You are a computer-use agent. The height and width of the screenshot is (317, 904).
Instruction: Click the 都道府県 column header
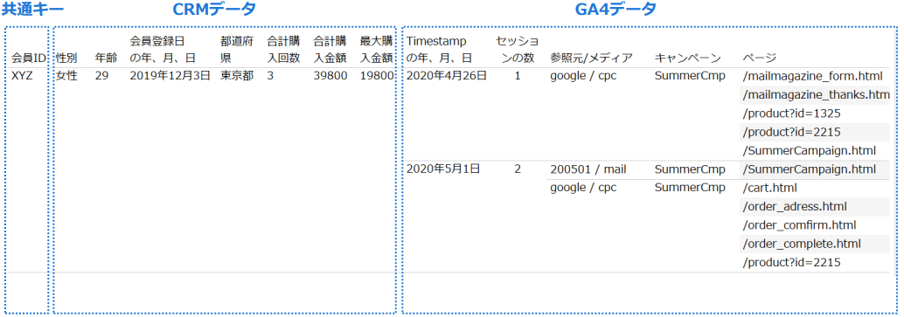[236, 50]
